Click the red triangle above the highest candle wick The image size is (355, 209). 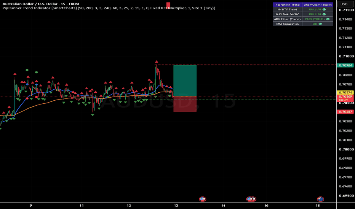(157, 62)
